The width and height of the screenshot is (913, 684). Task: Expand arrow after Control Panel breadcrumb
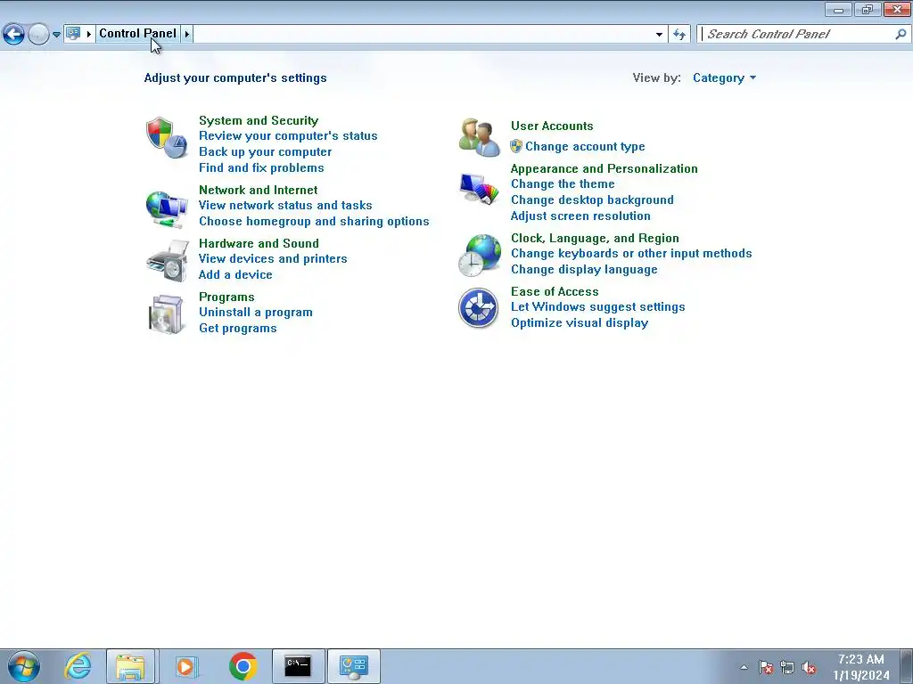(187, 34)
